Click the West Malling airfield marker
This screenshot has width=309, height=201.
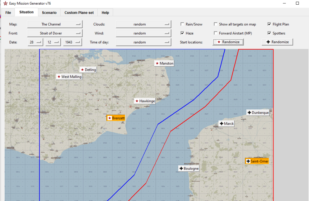(x=69, y=76)
